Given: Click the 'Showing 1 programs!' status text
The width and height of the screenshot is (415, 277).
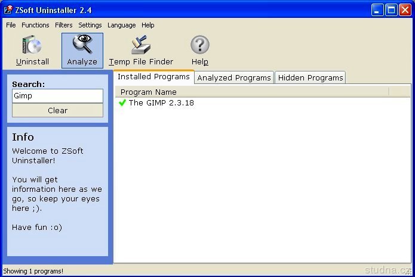Looking at the screenshot, I should (33, 271).
